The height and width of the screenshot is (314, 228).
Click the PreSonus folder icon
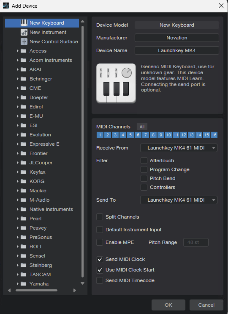23,237
